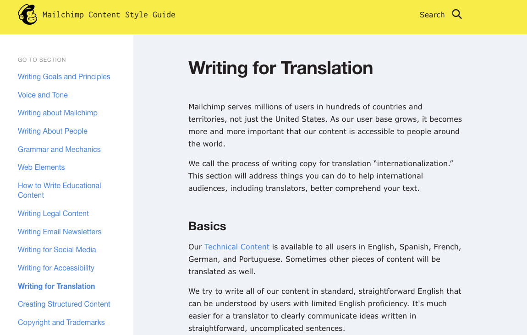Navigate to Writing Goals and Principles
The height and width of the screenshot is (335, 527).
(x=64, y=76)
